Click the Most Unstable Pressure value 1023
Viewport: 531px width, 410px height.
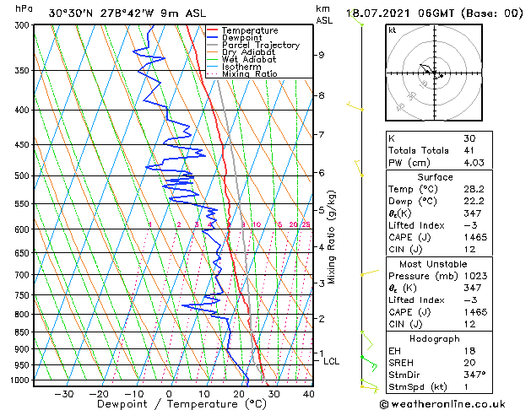point(475,276)
